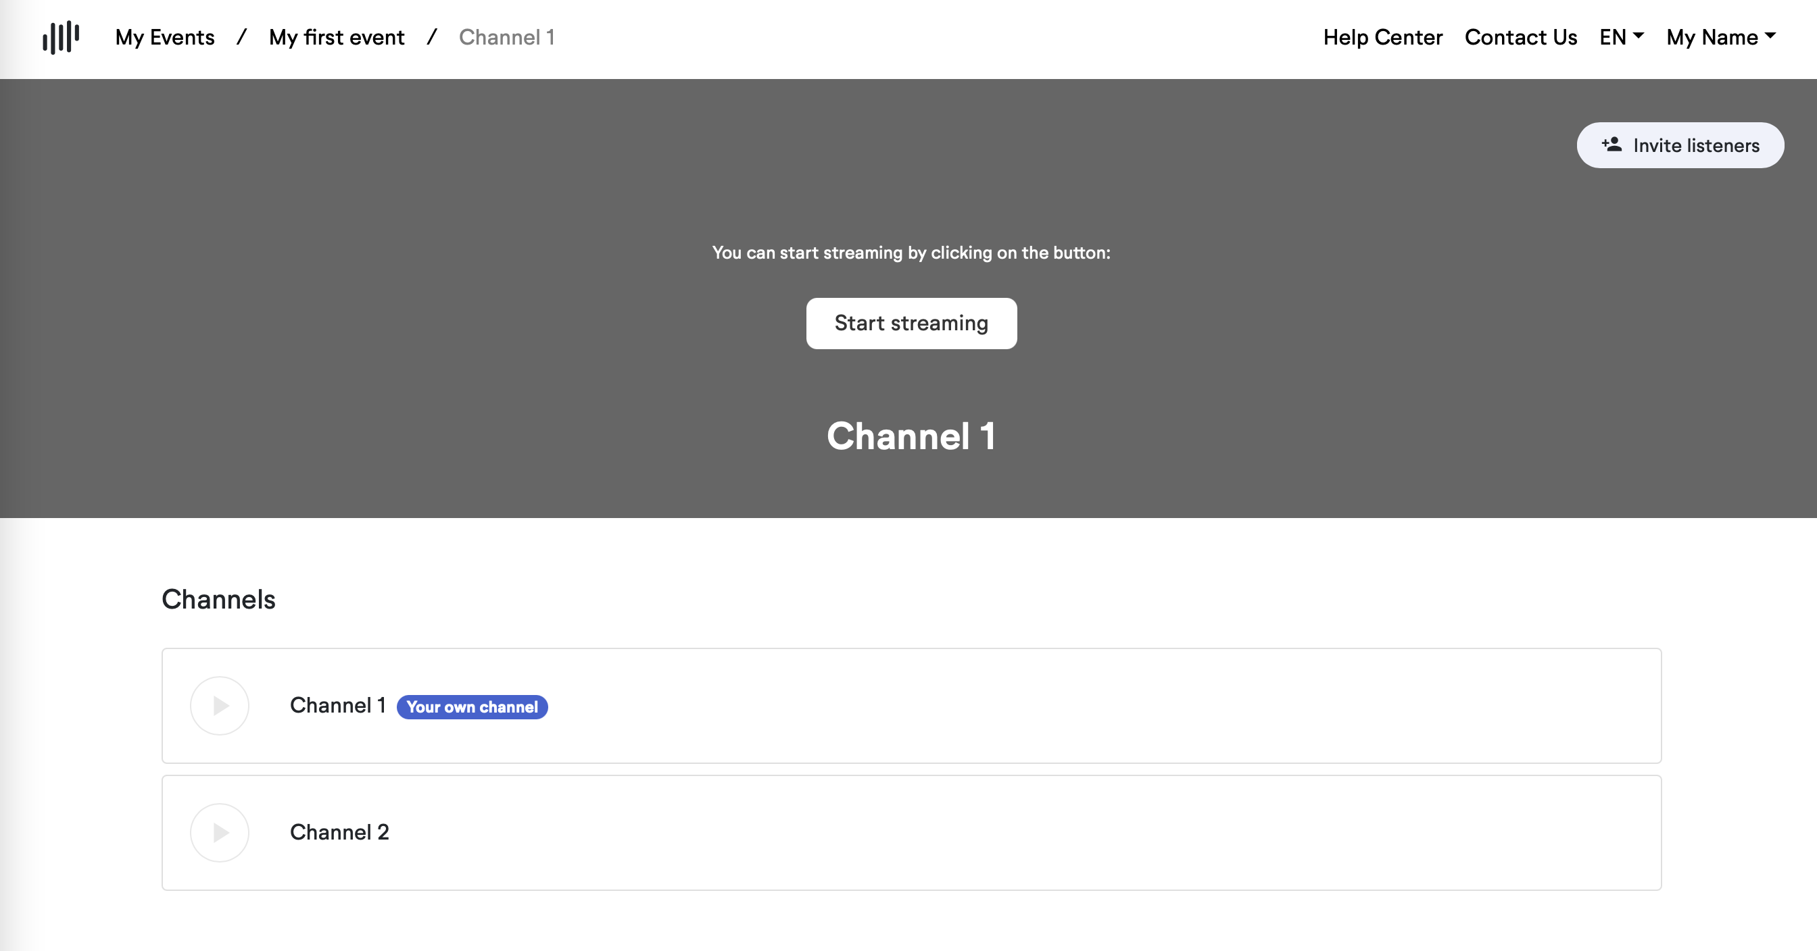Click the audio waveform logo icon
This screenshot has height=951, width=1817.
coord(61,36)
